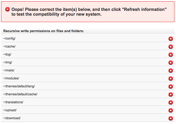The height and width of the screenshot is (124, 176).
Task: Select the ~/cache/ folder path text
Action: coord(9,46)
